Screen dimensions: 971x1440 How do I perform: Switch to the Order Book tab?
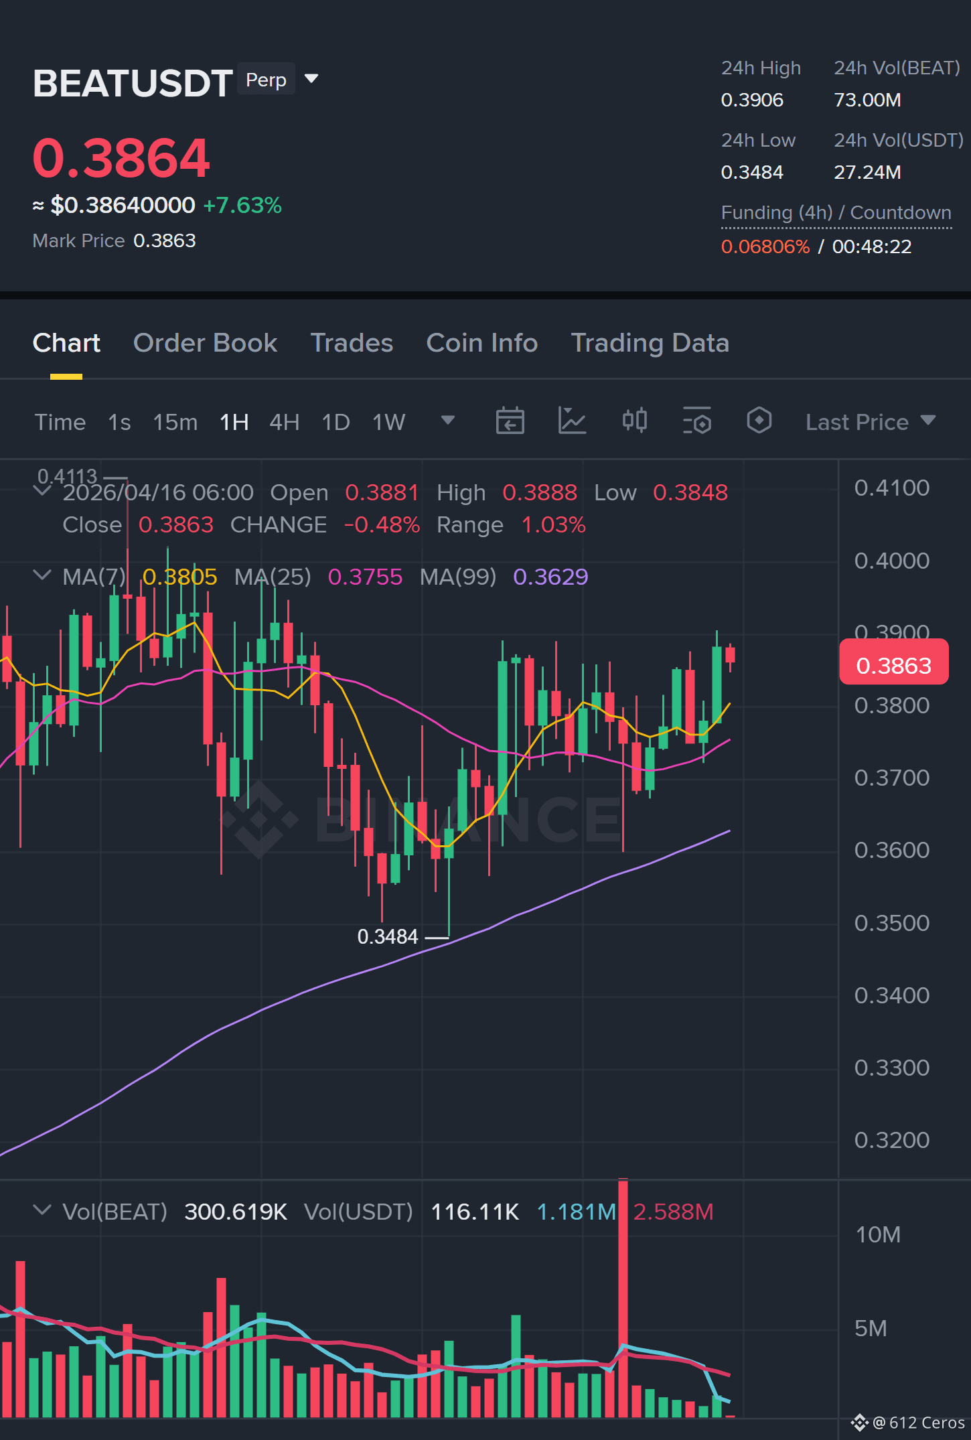pyautogui.click(x=205, y=343)
